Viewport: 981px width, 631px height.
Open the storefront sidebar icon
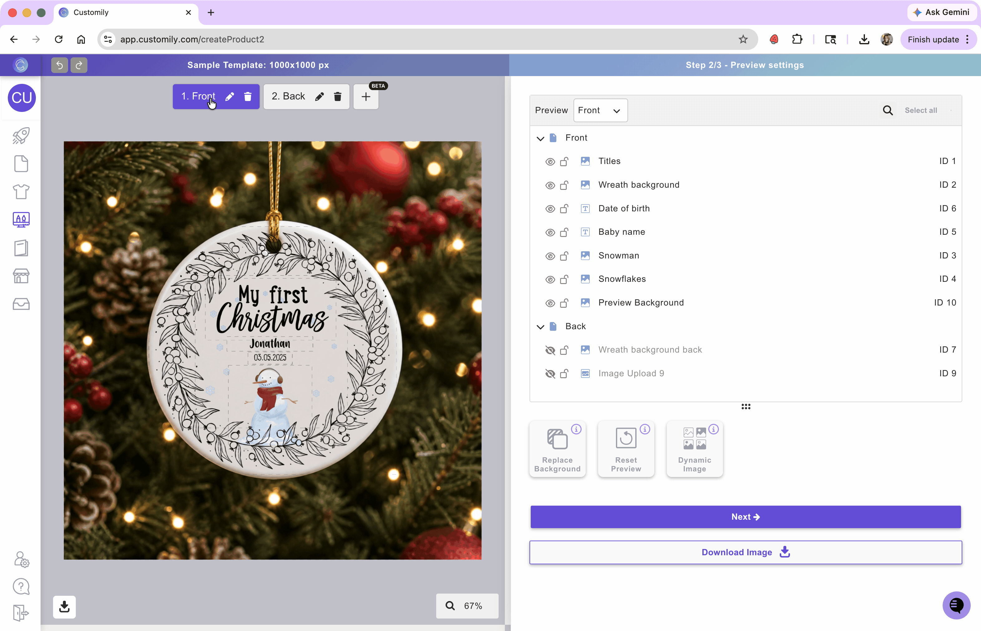point(21,276)
